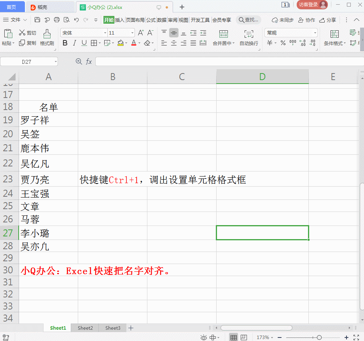This screenshot has width=364, height=341.
Task: Decrease decimal places
Action: click(312, 43)
